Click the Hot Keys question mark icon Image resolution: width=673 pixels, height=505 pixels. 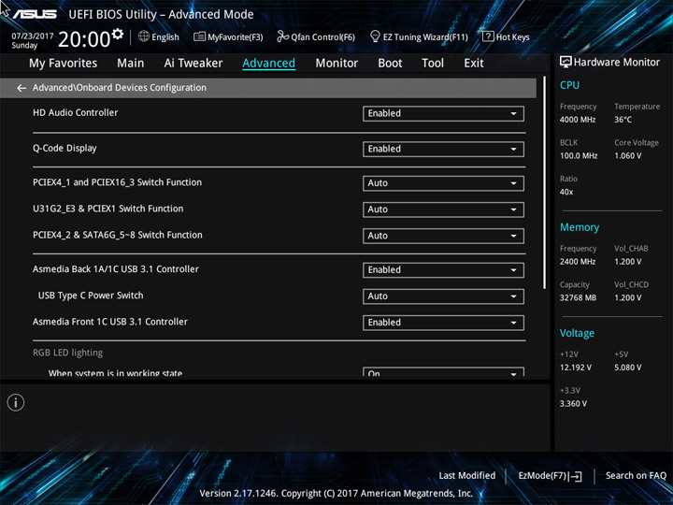488,36
